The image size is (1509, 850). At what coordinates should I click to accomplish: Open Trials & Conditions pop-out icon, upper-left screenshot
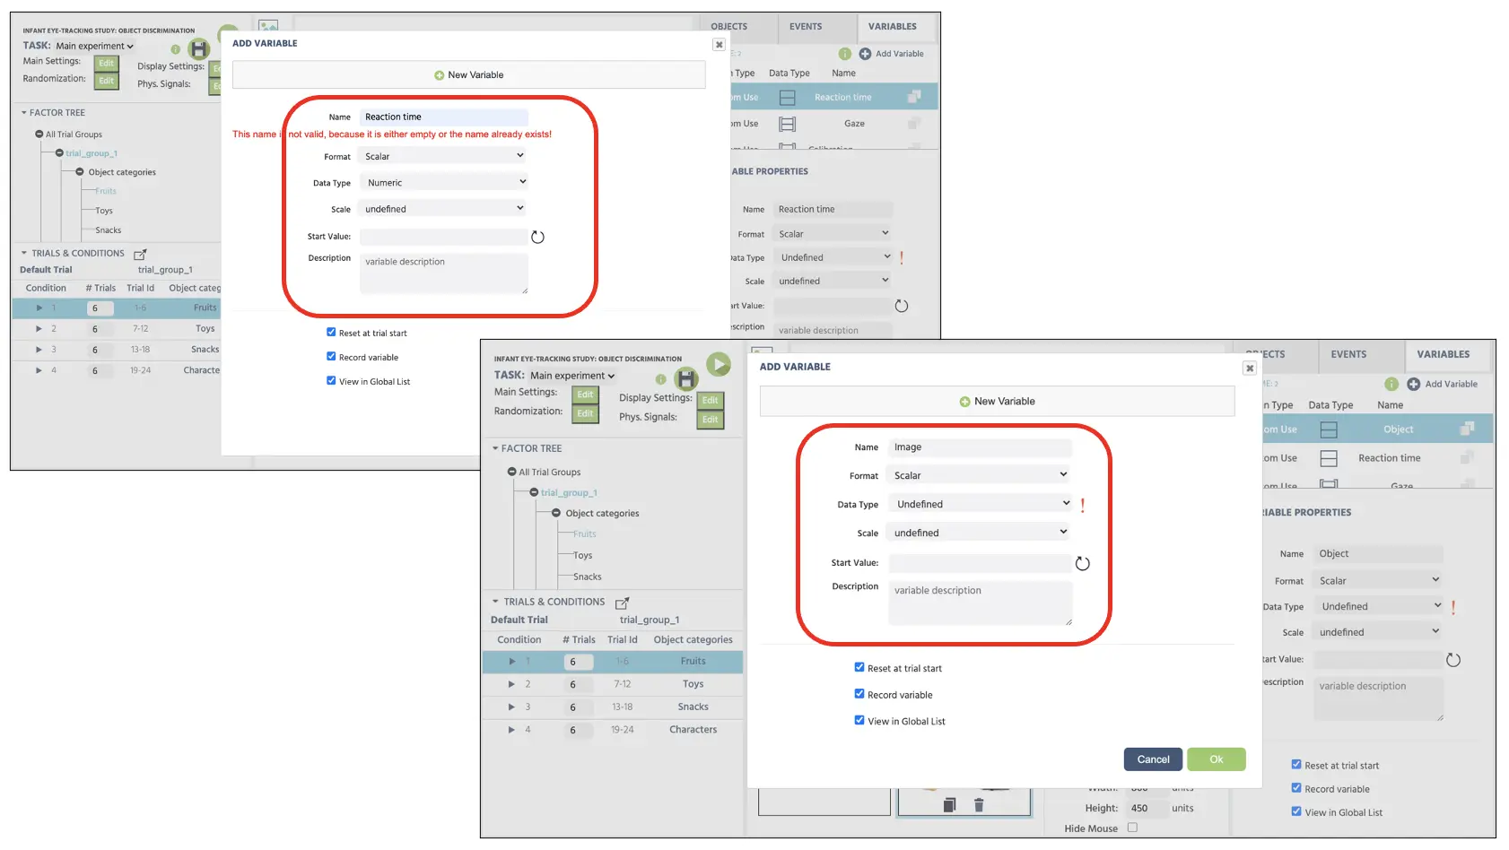click(x=140, y=255)
